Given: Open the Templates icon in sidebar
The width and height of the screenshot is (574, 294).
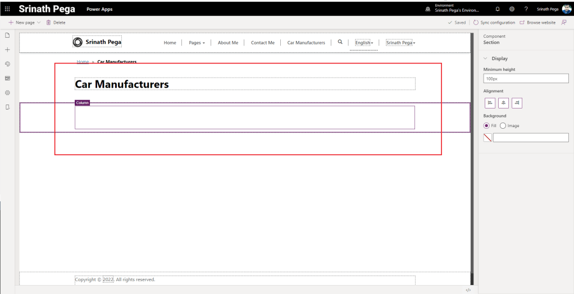Looking at the screenshot, I should click(7, 78).
